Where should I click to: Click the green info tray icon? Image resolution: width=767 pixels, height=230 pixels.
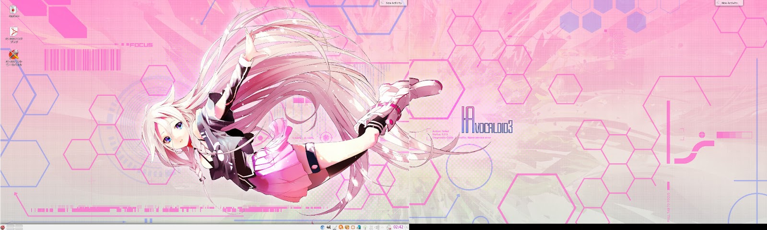coord(365,227)
